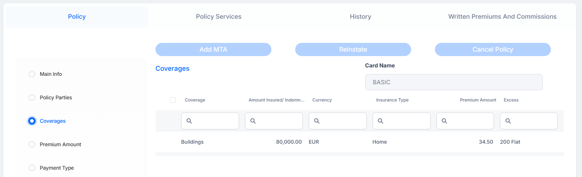Click the Card Name field showing BASIC
582x177 pixels.
454,82
